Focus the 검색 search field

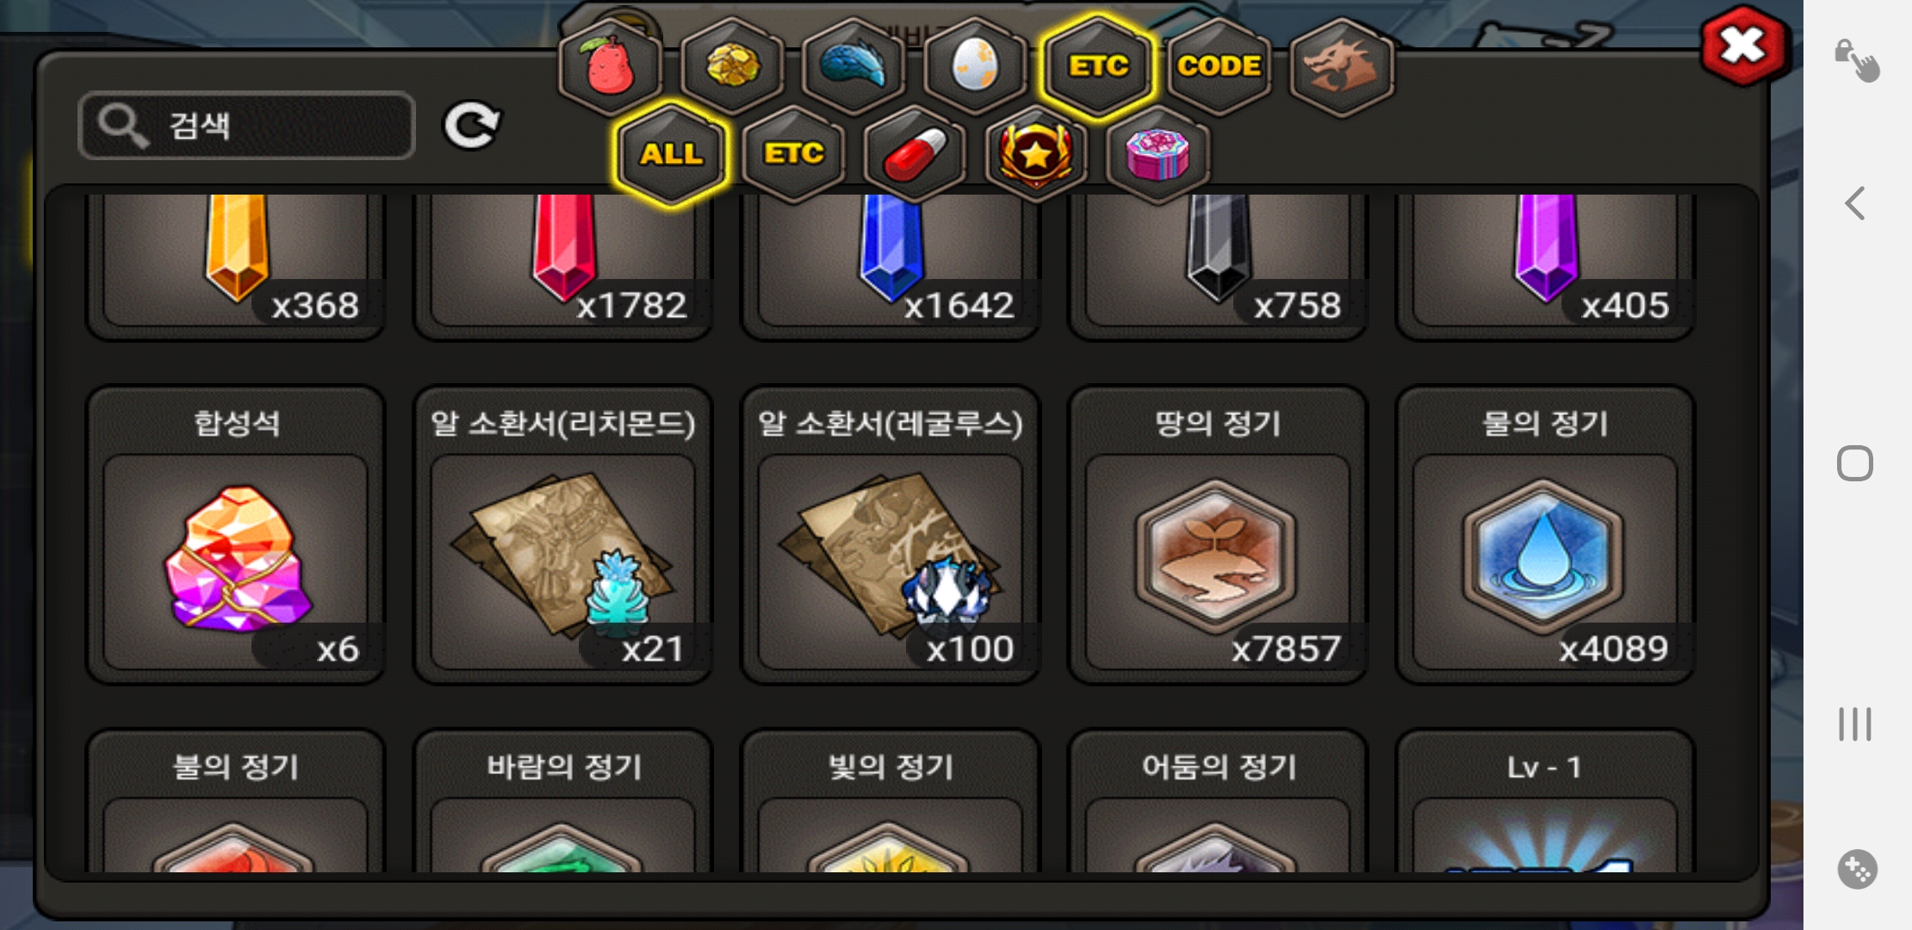[247, 126]
